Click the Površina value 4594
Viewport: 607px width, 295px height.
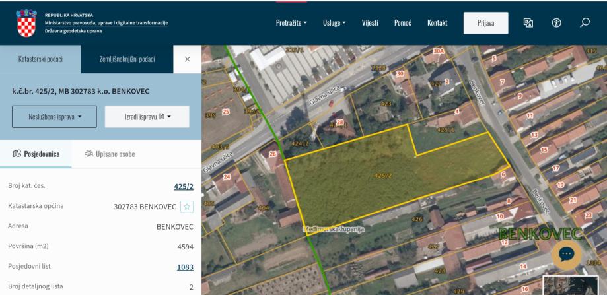(186, 247)
